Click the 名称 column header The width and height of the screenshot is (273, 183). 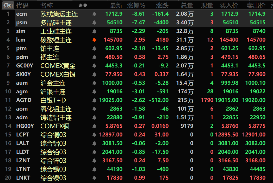[47, 5]
